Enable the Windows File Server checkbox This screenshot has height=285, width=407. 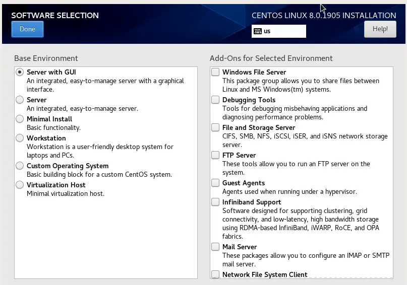pyautogui.click(x=215, y=72)
